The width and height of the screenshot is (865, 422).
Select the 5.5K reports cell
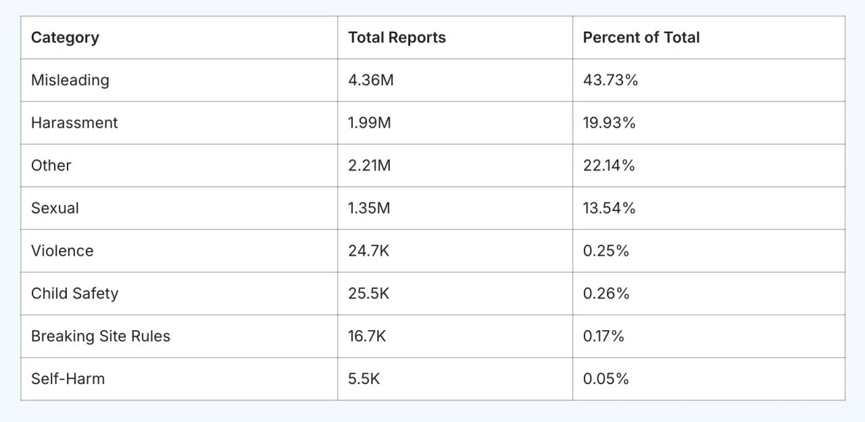tap(364, 379)
